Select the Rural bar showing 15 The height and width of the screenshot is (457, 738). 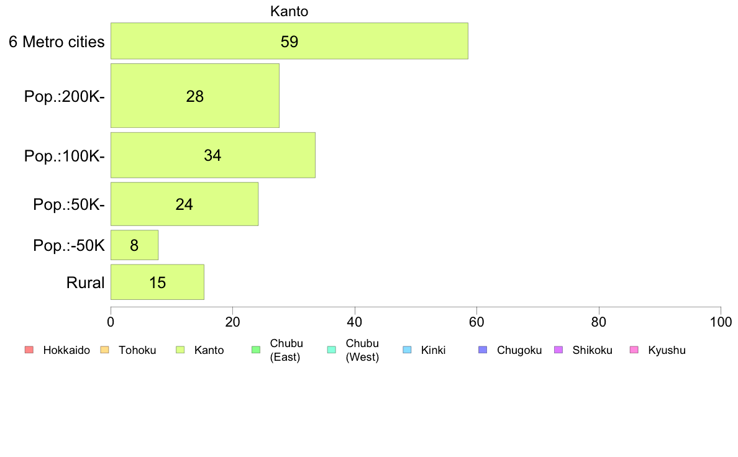tap(158, 282)
